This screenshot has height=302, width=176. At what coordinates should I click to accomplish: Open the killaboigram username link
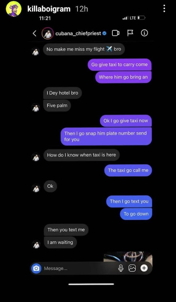coord(49,9)
